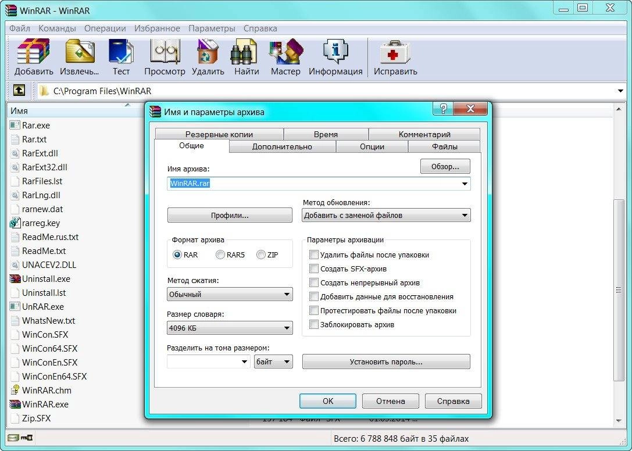The image size is (632, 451).
Task: Click the archive name input field
Action: pyautogui.click(x=319, y=184)
